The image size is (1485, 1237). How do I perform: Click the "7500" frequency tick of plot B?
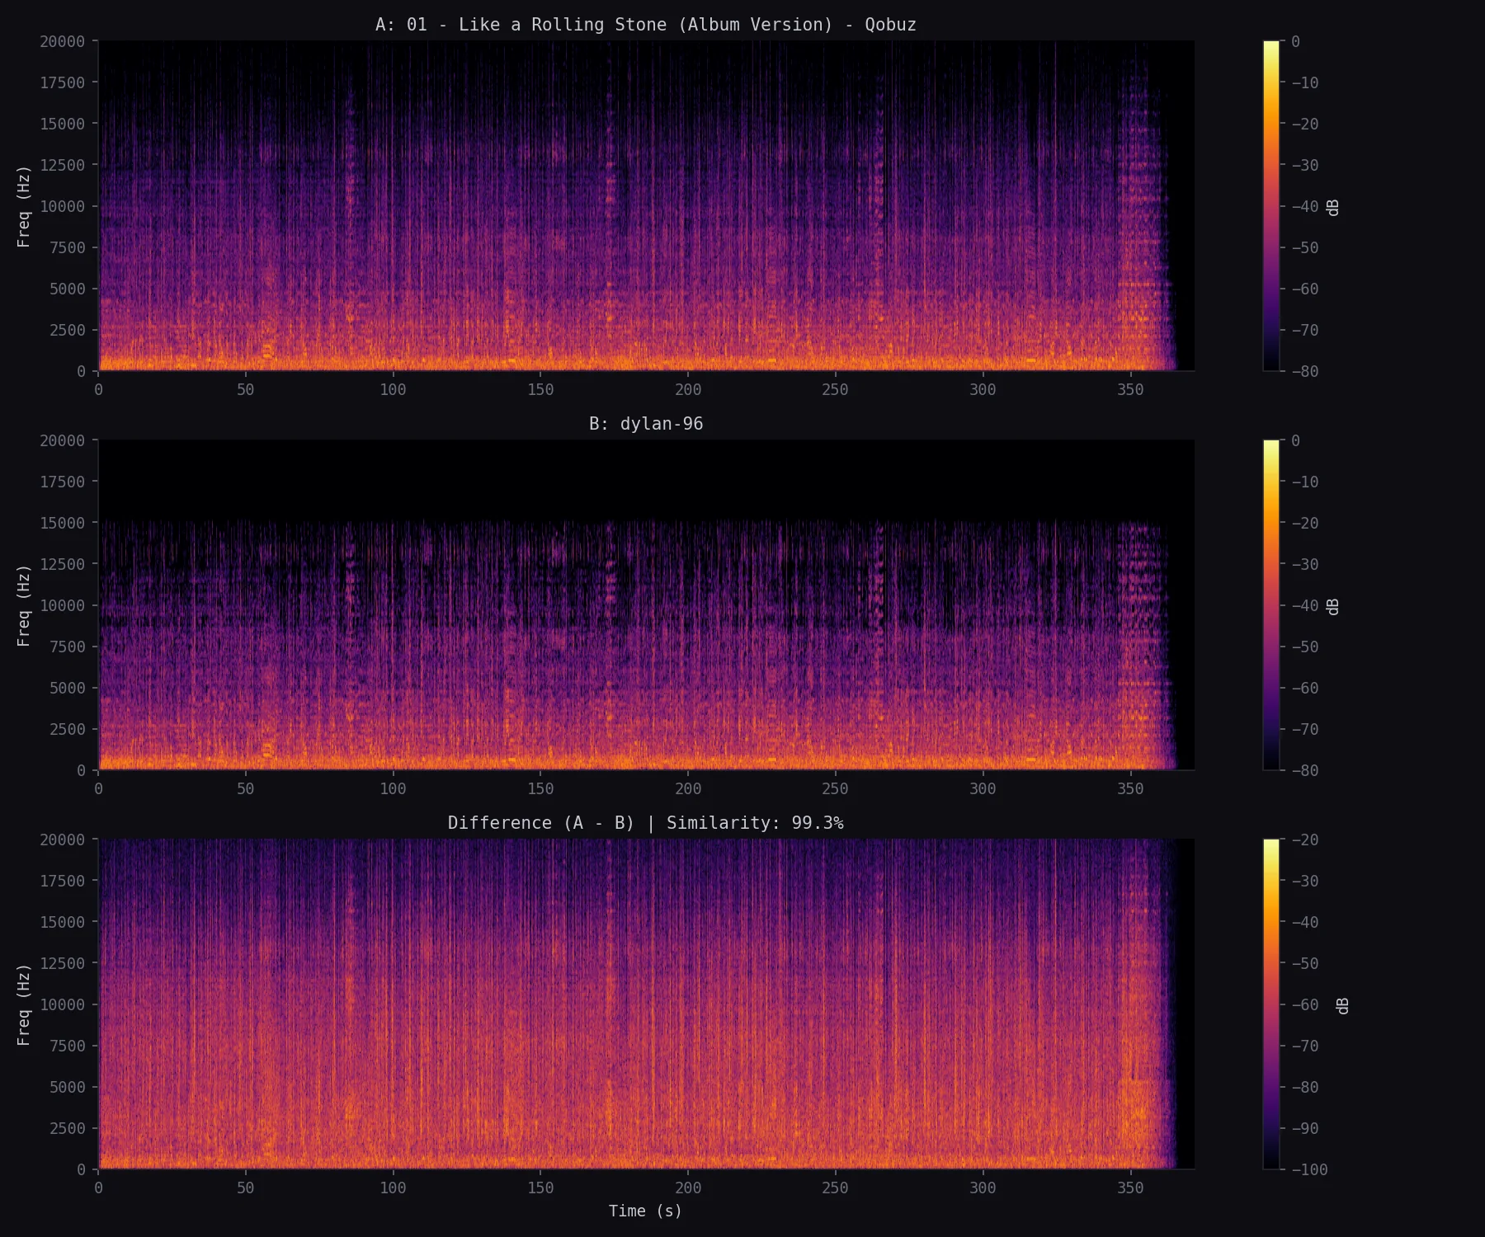(68, 647)
